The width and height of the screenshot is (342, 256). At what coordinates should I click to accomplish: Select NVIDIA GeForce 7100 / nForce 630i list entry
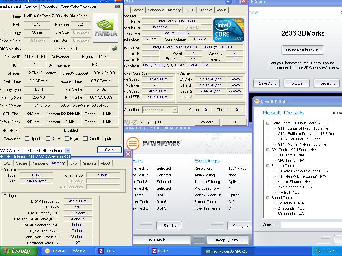click(35, 157)
